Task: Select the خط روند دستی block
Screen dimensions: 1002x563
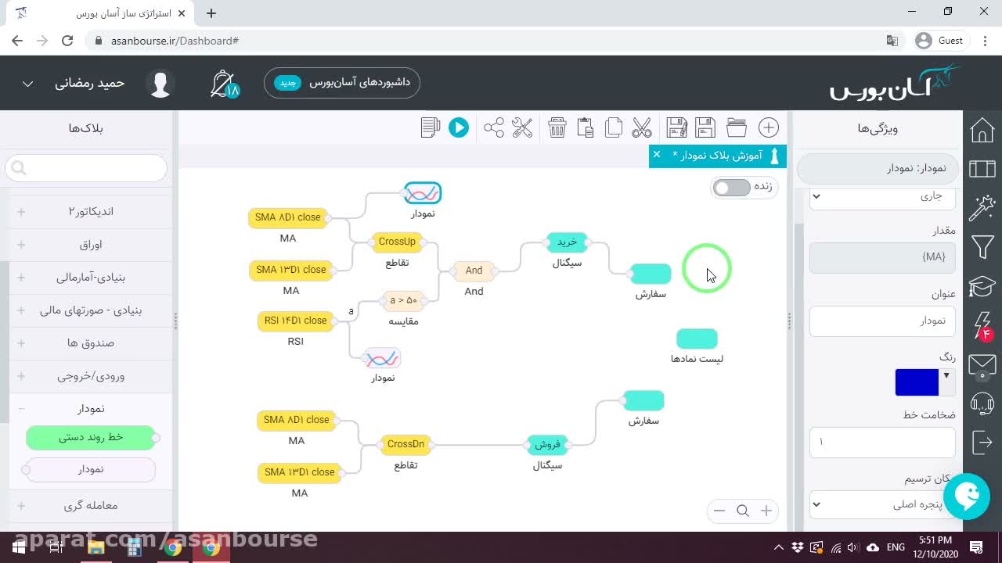Action: [x=91, y=437]
